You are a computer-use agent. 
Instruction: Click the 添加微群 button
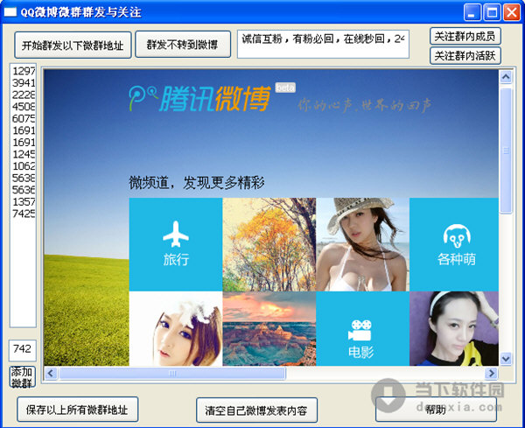point(22,376)
